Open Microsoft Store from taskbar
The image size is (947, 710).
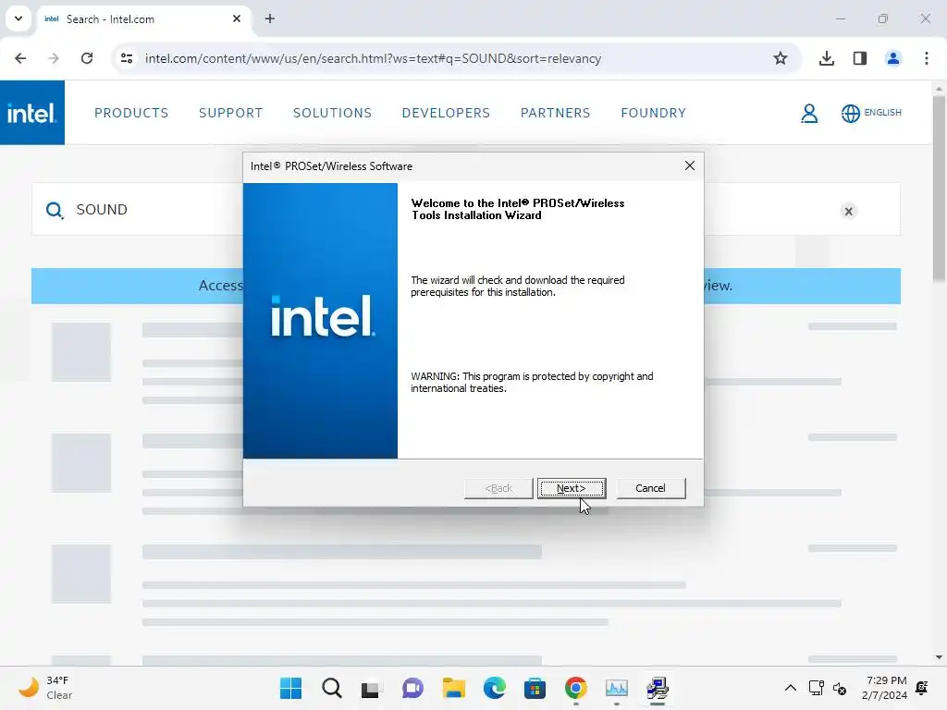tap(535, 688)
